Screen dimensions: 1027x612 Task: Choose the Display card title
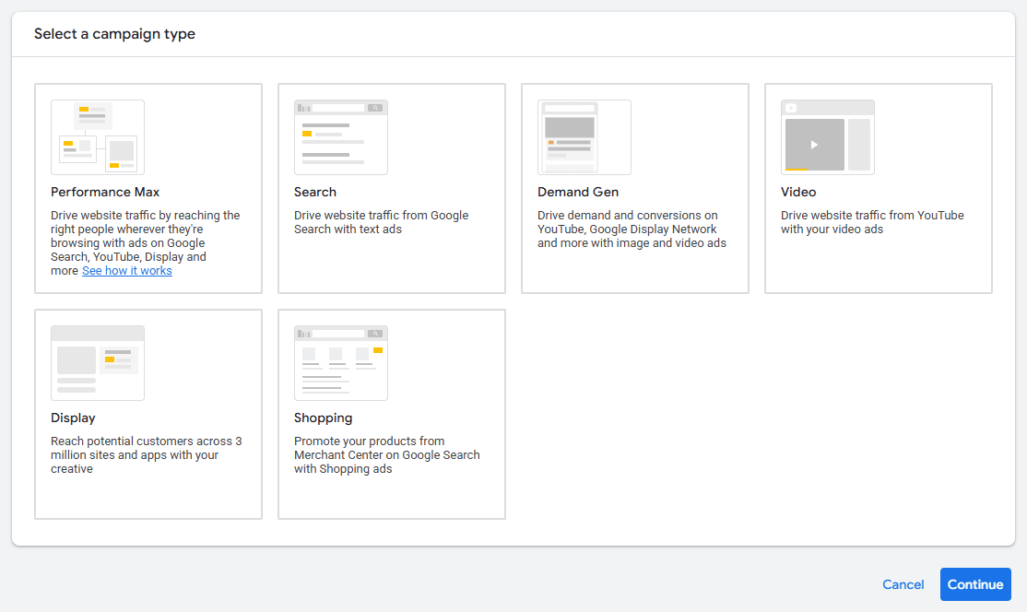coord(74,418)
